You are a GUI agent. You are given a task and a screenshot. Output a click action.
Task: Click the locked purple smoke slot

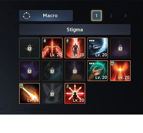[120, 48]
